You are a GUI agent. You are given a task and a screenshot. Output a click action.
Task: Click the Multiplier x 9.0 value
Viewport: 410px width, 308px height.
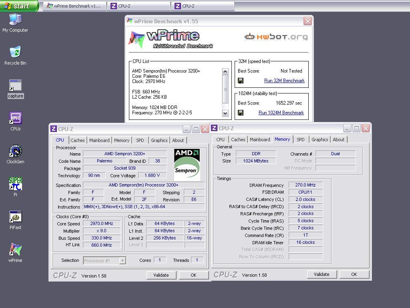tap(102, 231)
